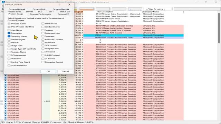Click the svchost.exe icon in PID 2508 row

6,75
